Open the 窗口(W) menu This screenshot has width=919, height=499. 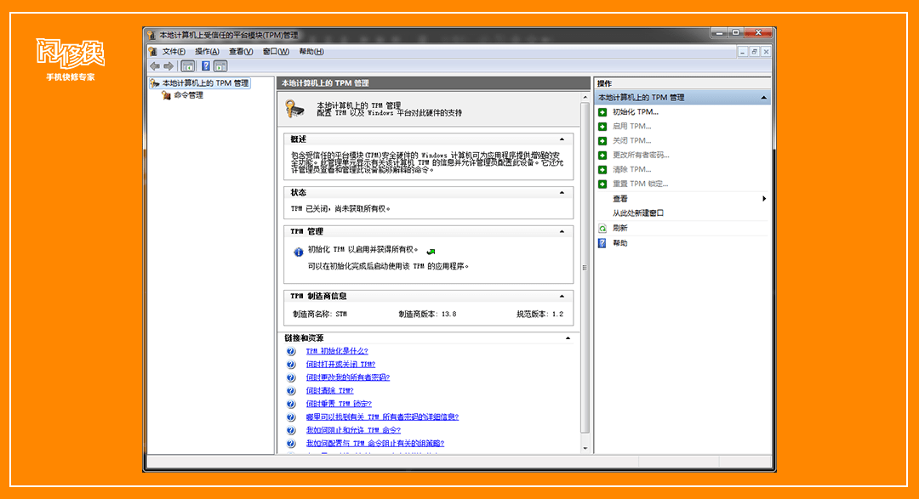276,52
